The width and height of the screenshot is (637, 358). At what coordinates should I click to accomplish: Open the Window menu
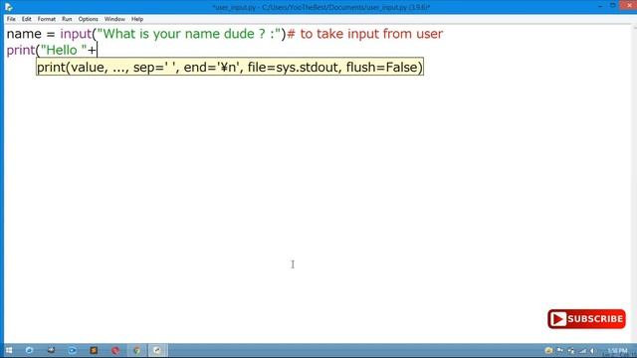coord(114,19)
